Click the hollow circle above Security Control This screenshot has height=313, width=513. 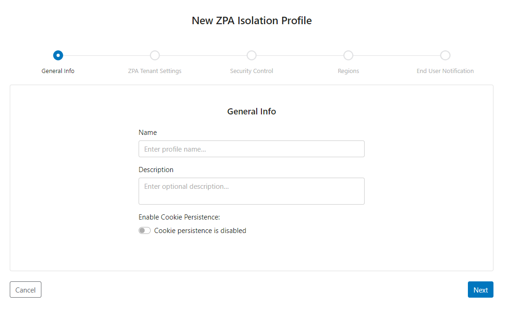pos(251,55)
